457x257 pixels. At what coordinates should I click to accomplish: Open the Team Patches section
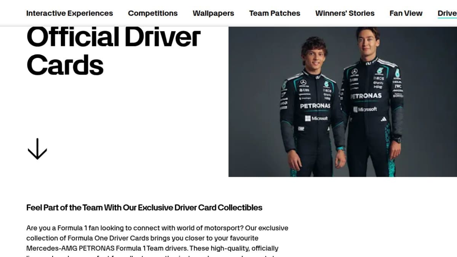(275, 13)
